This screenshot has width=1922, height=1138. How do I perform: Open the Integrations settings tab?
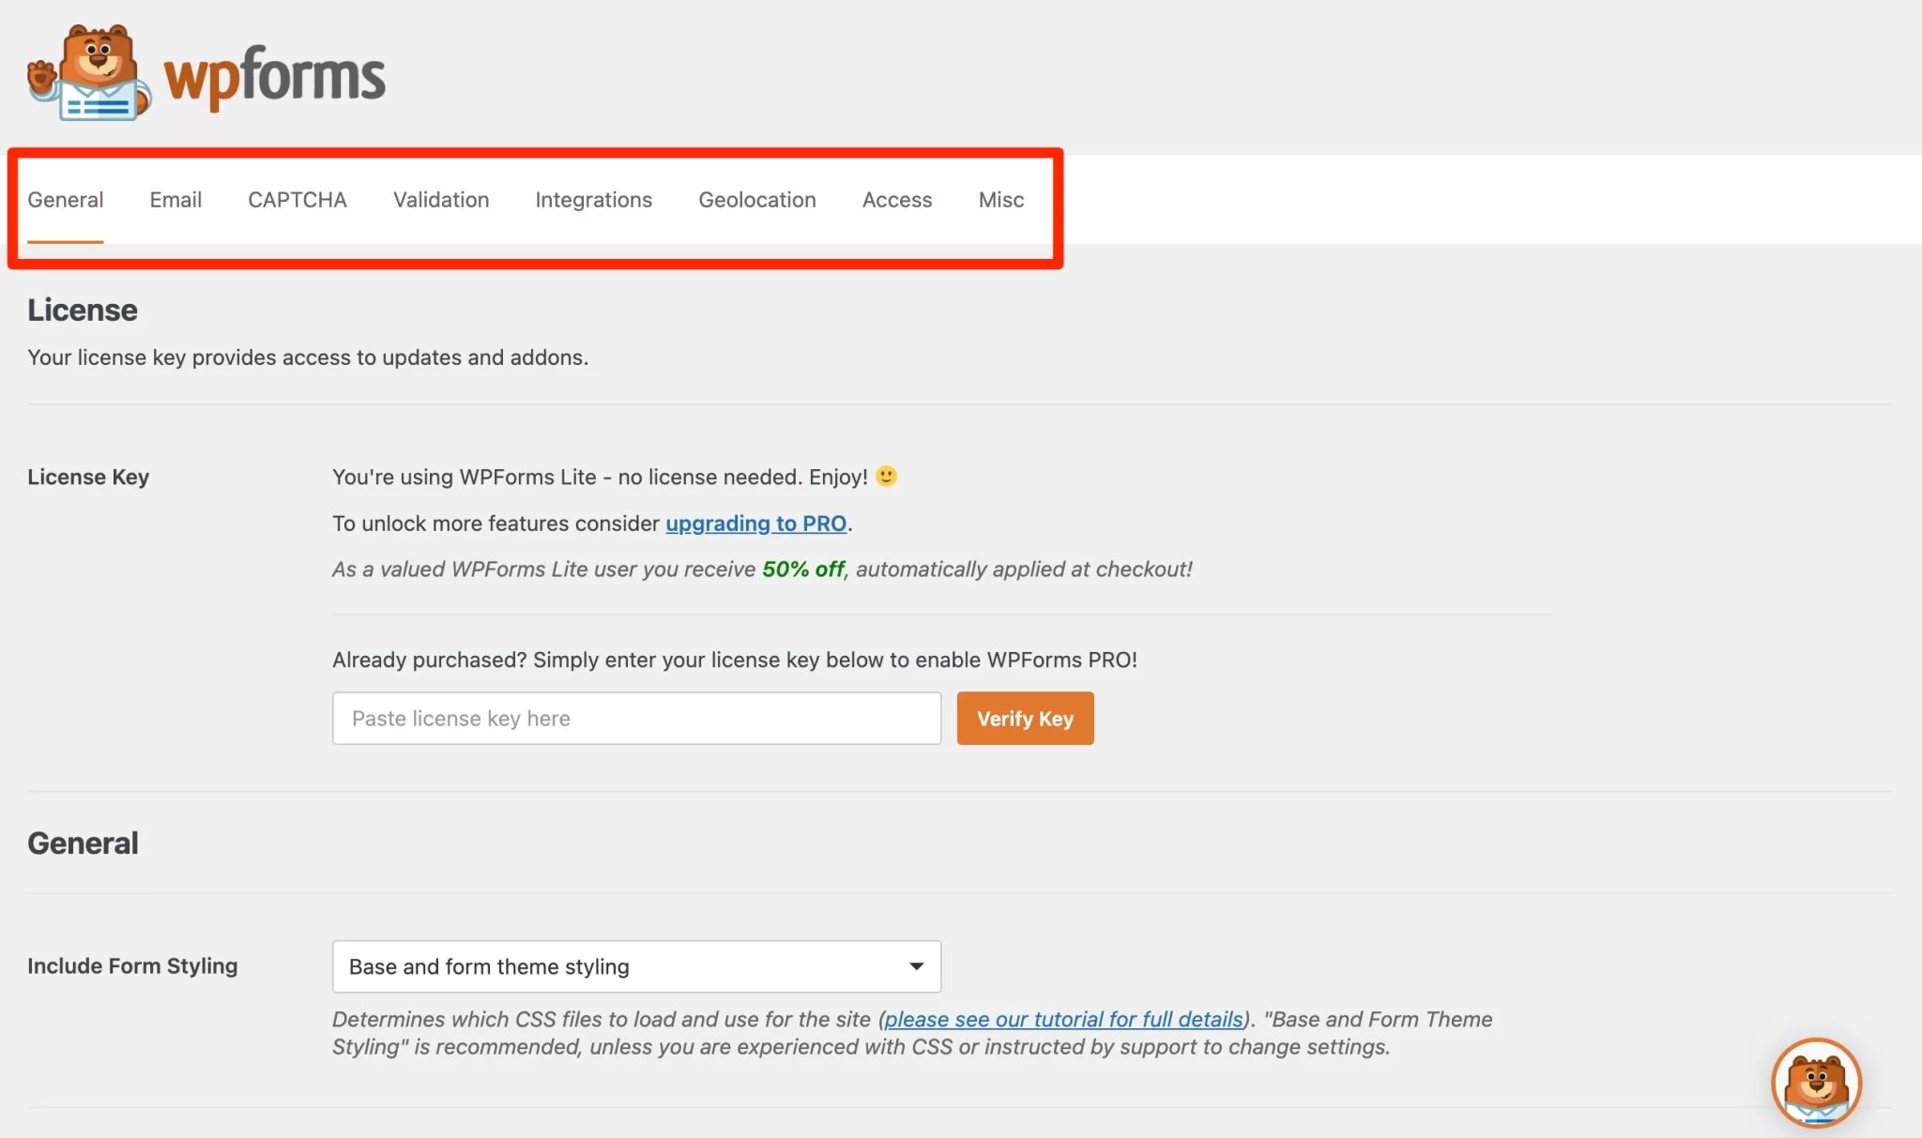point(593,198)
